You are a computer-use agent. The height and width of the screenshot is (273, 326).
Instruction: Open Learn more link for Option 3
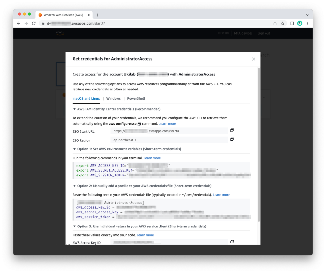pos(145,235)
